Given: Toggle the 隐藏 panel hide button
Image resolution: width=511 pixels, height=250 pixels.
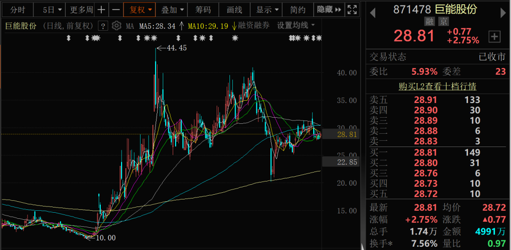Looking at the screenshot, I should pyautogui.click(x=329, y=10).
